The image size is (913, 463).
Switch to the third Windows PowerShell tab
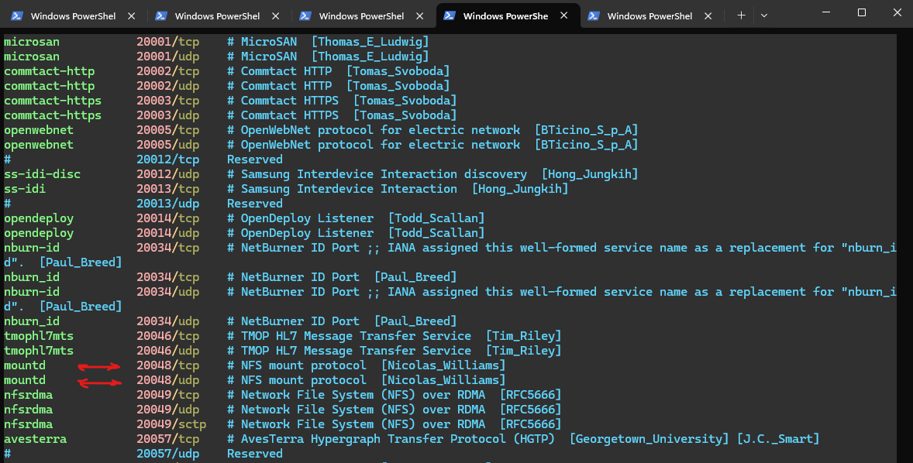(361, 16)
